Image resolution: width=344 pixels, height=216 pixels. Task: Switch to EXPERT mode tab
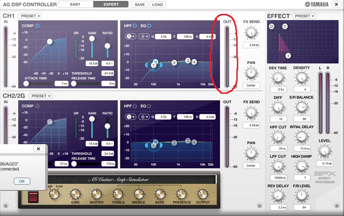(111, 4)
